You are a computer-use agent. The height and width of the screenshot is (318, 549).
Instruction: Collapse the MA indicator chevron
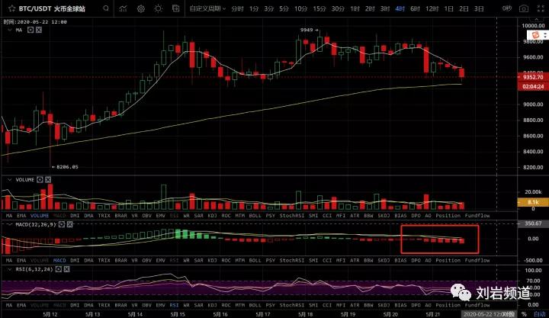click(9, 30)
